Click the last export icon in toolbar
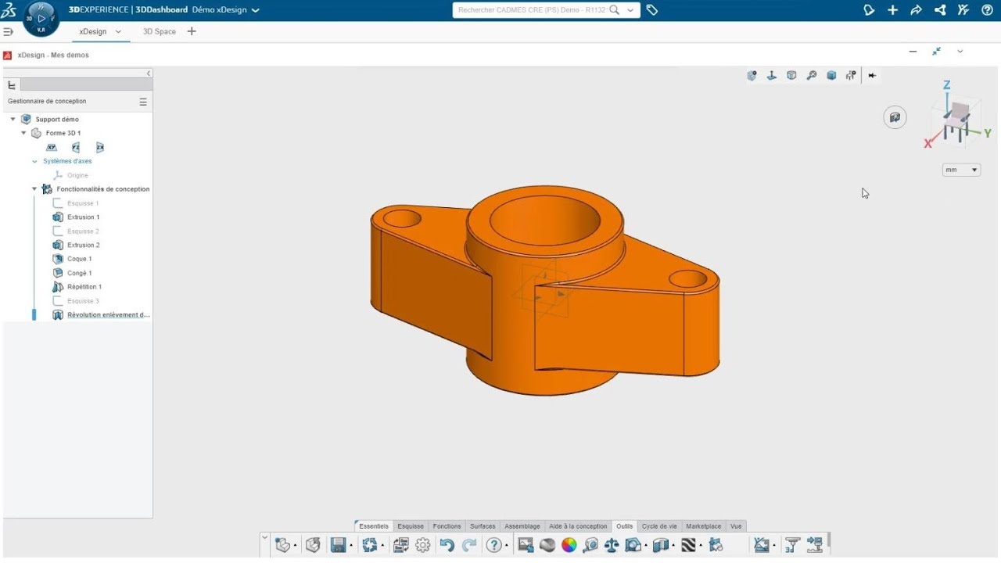 tap(815, 545)
